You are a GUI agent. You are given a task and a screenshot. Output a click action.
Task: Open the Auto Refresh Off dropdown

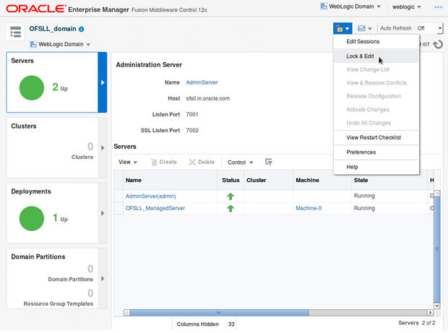429,28
